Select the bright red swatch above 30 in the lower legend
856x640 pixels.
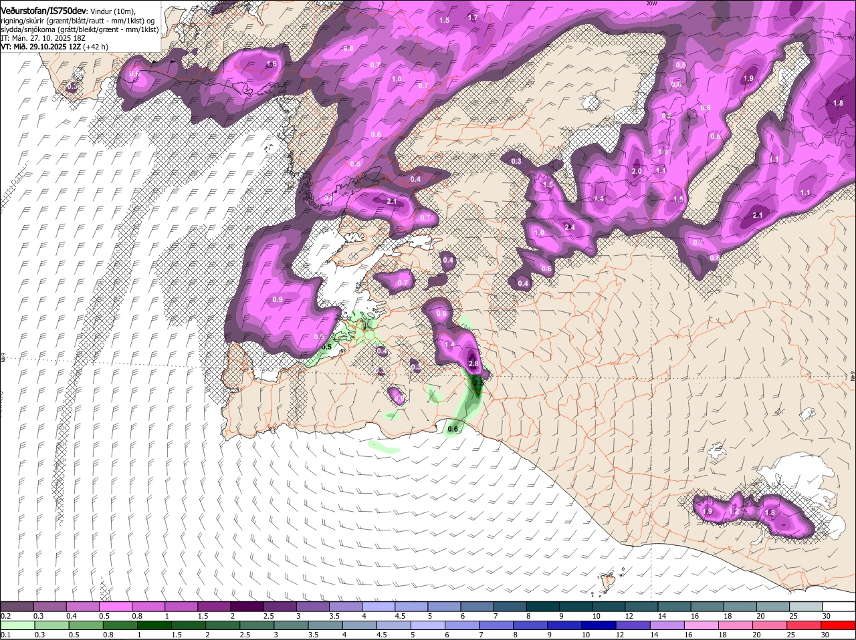(x=839, y=625)
